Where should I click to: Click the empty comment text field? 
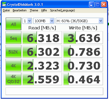click(54, 91)
